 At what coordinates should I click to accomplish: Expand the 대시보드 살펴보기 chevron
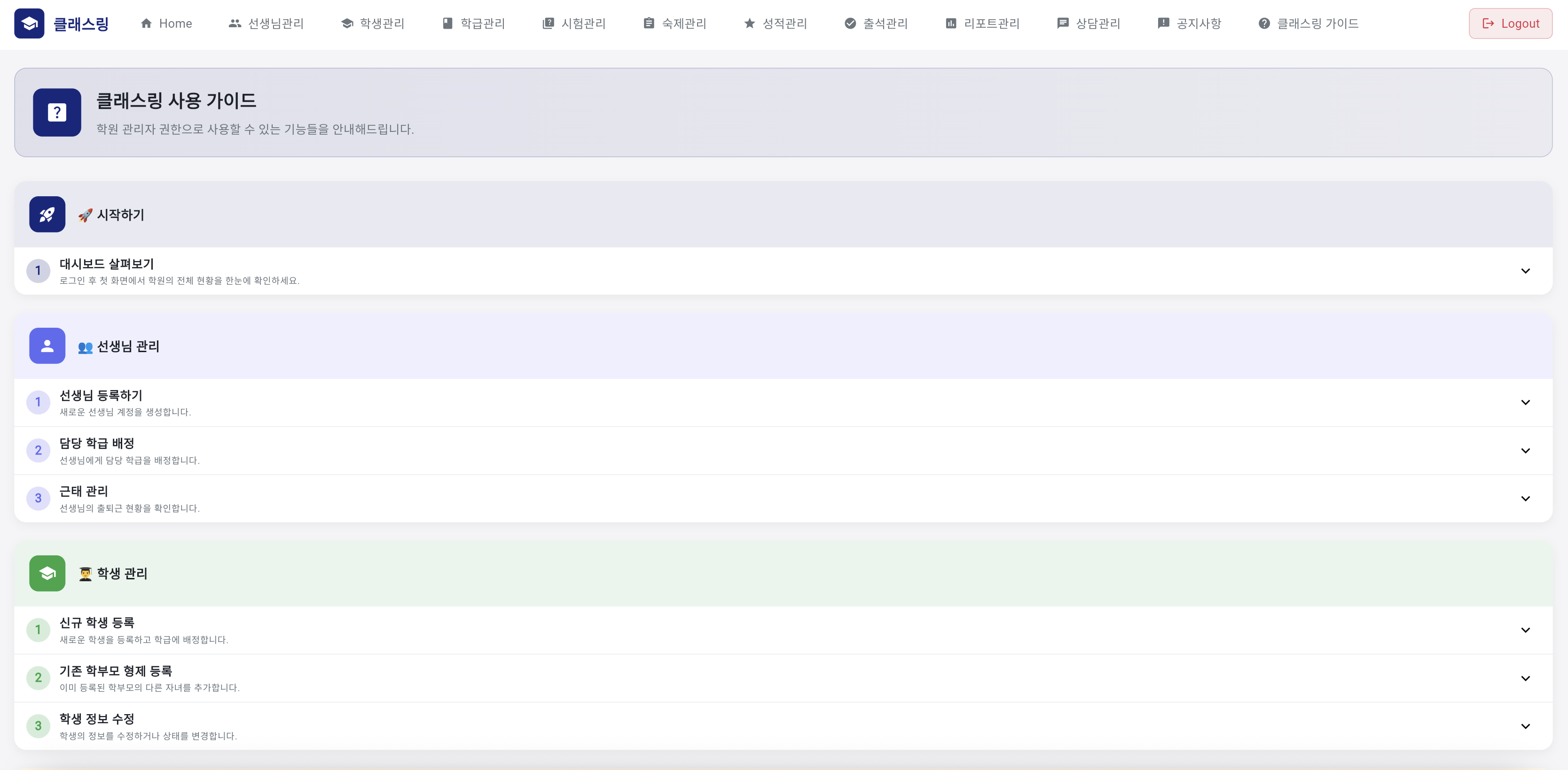(x=1525, y=270)
